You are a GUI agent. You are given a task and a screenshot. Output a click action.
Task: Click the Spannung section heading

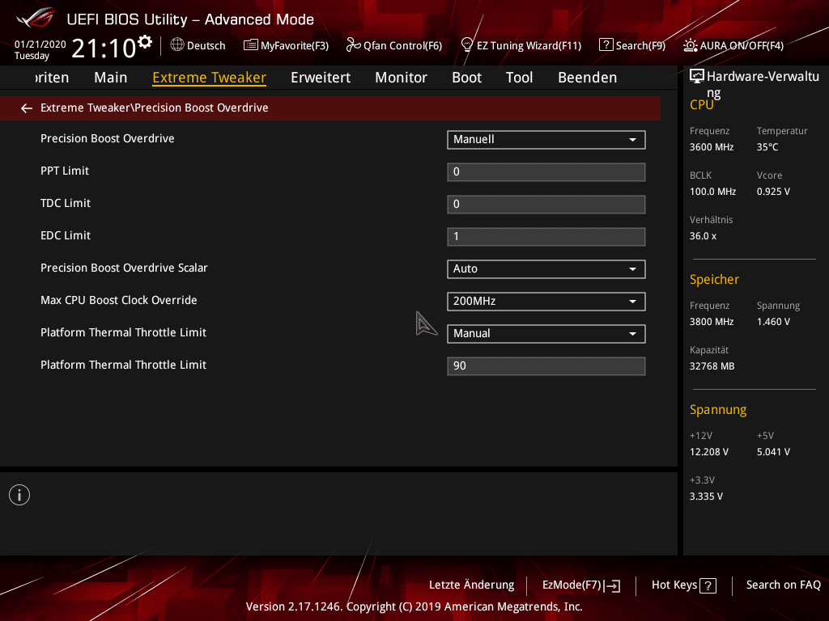[x=718, y=410]
